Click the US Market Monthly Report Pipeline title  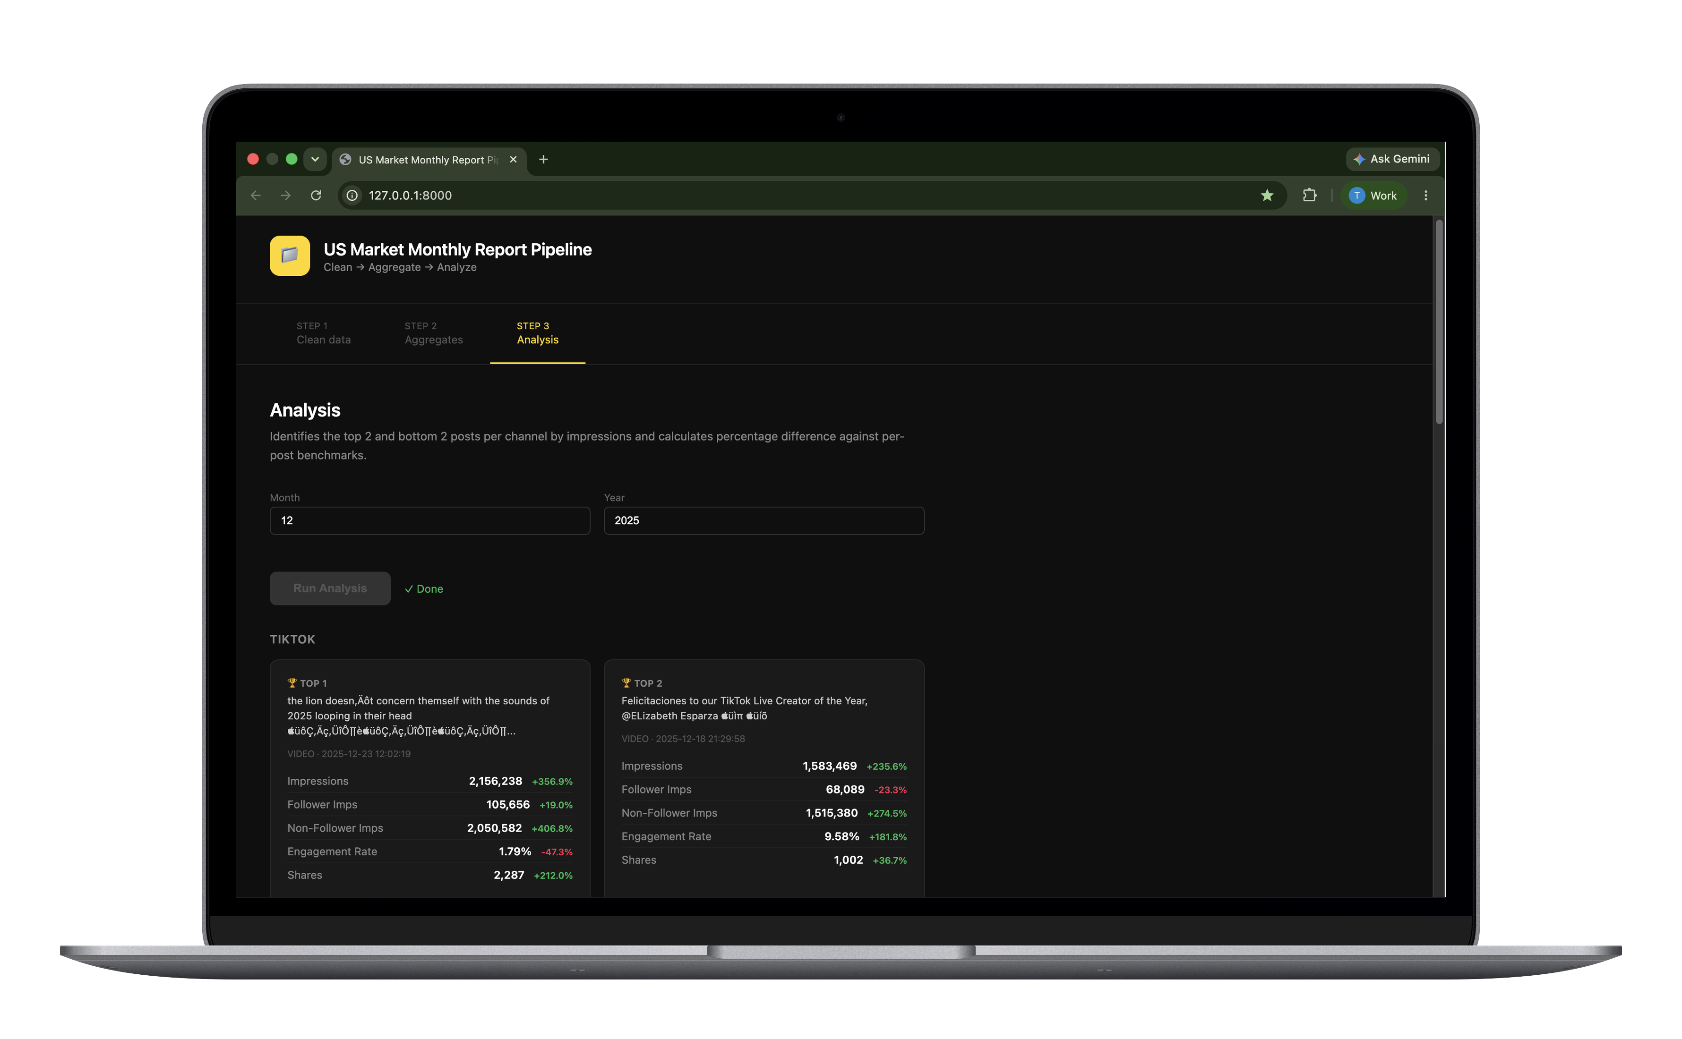pyautogui.click(x=457, y=249)
